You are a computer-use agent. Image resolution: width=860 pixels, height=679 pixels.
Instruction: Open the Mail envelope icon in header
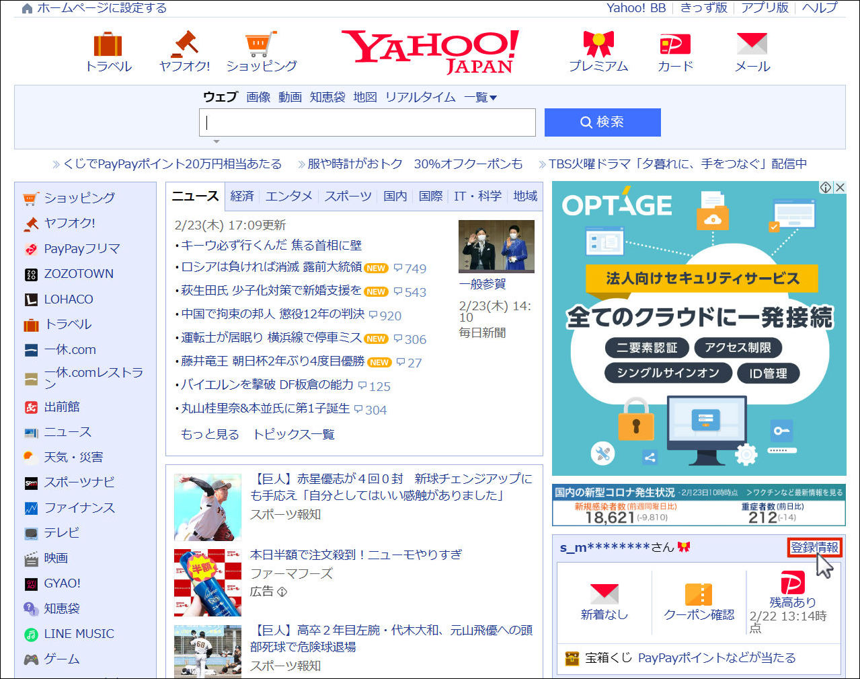pyautogui.click(x=752, y=44)
